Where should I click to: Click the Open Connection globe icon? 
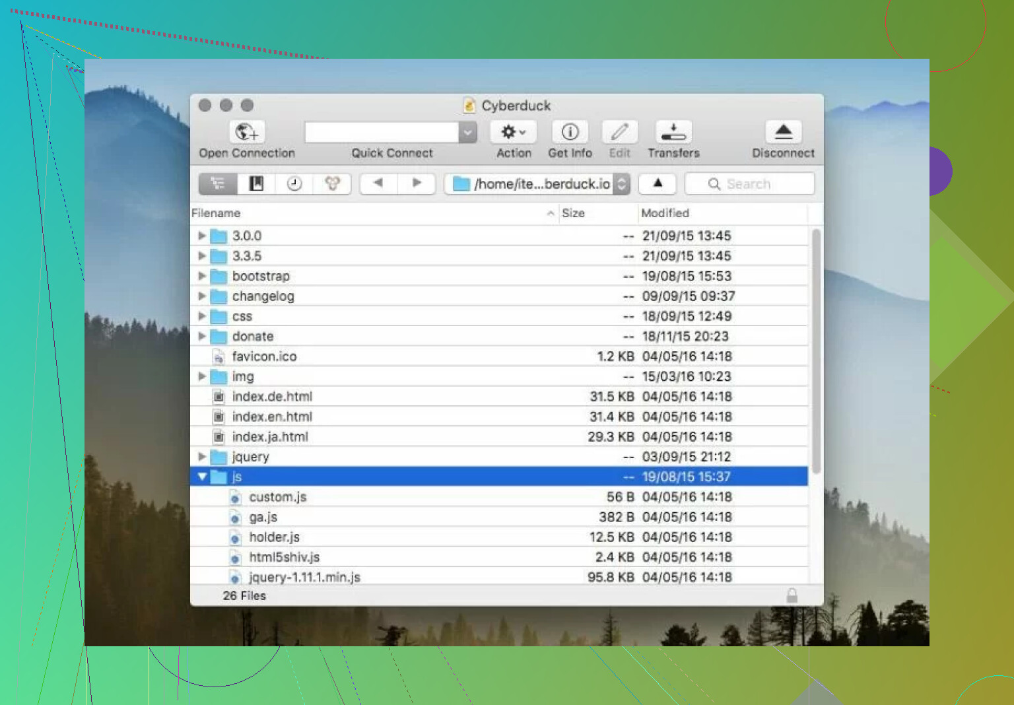(x=247, y=132)
